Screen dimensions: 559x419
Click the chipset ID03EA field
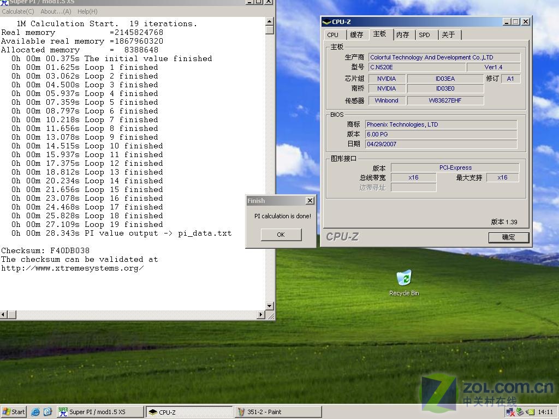click(x=445, y=79)
